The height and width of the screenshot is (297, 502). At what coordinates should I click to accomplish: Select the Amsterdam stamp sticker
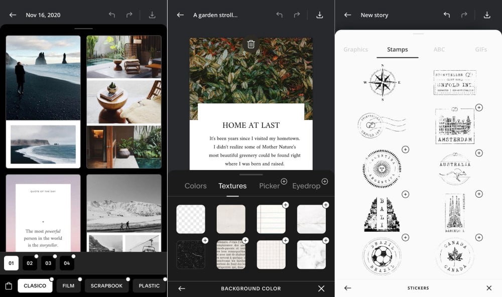tap(455, 126)
